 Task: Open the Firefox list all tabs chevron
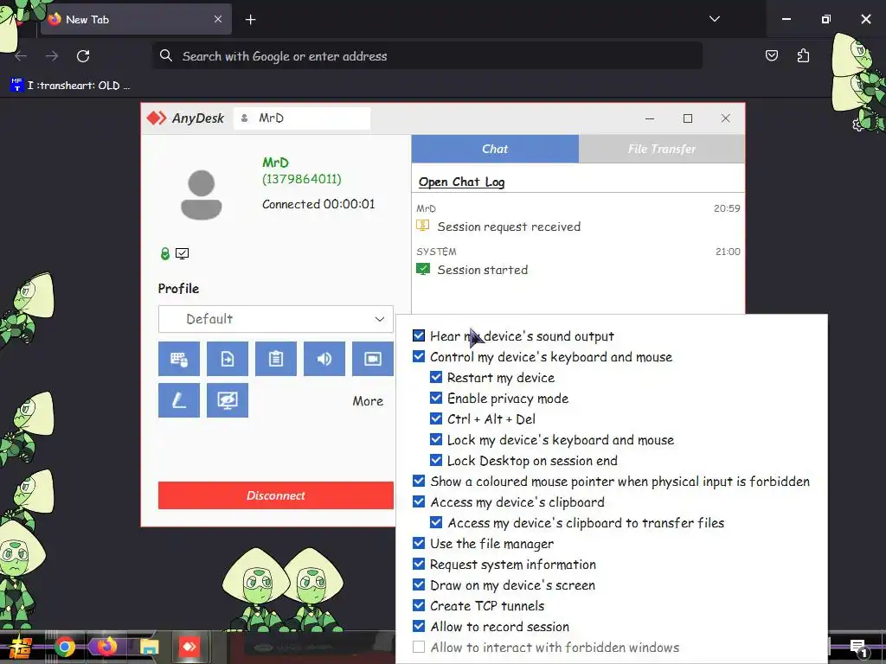[x=714, y=19]
